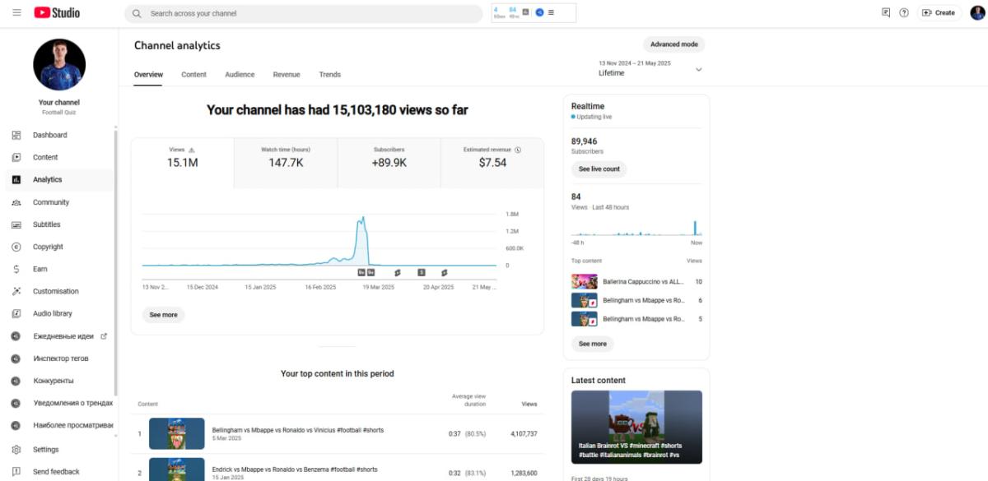Screen dimensions: 988x481
Task: Open Ballerina Cappuccino thumbnail in Realtime
Action: (585, 282)
